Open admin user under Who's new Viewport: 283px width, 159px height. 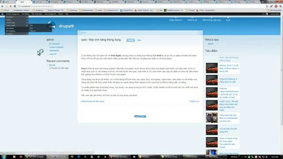pos(210,44)
